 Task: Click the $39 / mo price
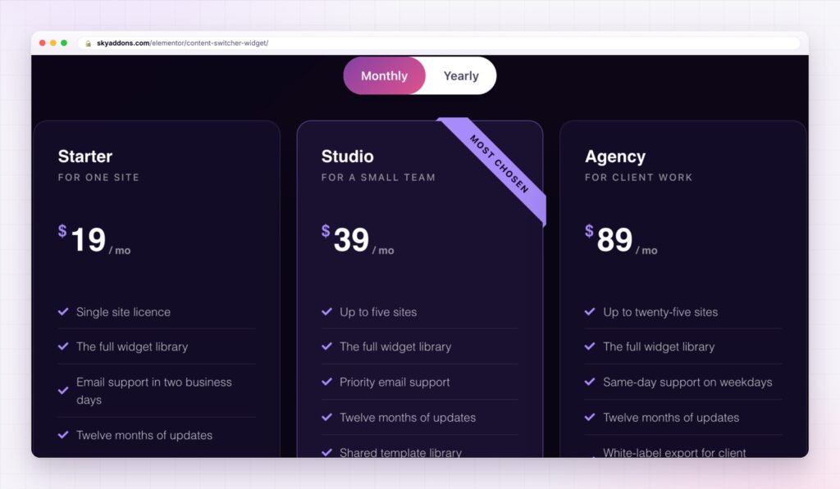(358, 240)
